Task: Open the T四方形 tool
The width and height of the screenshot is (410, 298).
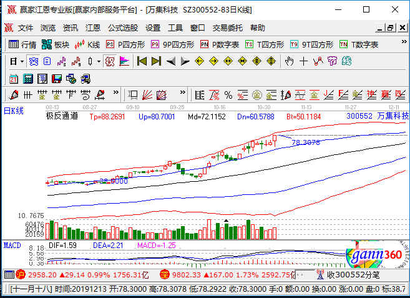Action: (x=265, y=44)
